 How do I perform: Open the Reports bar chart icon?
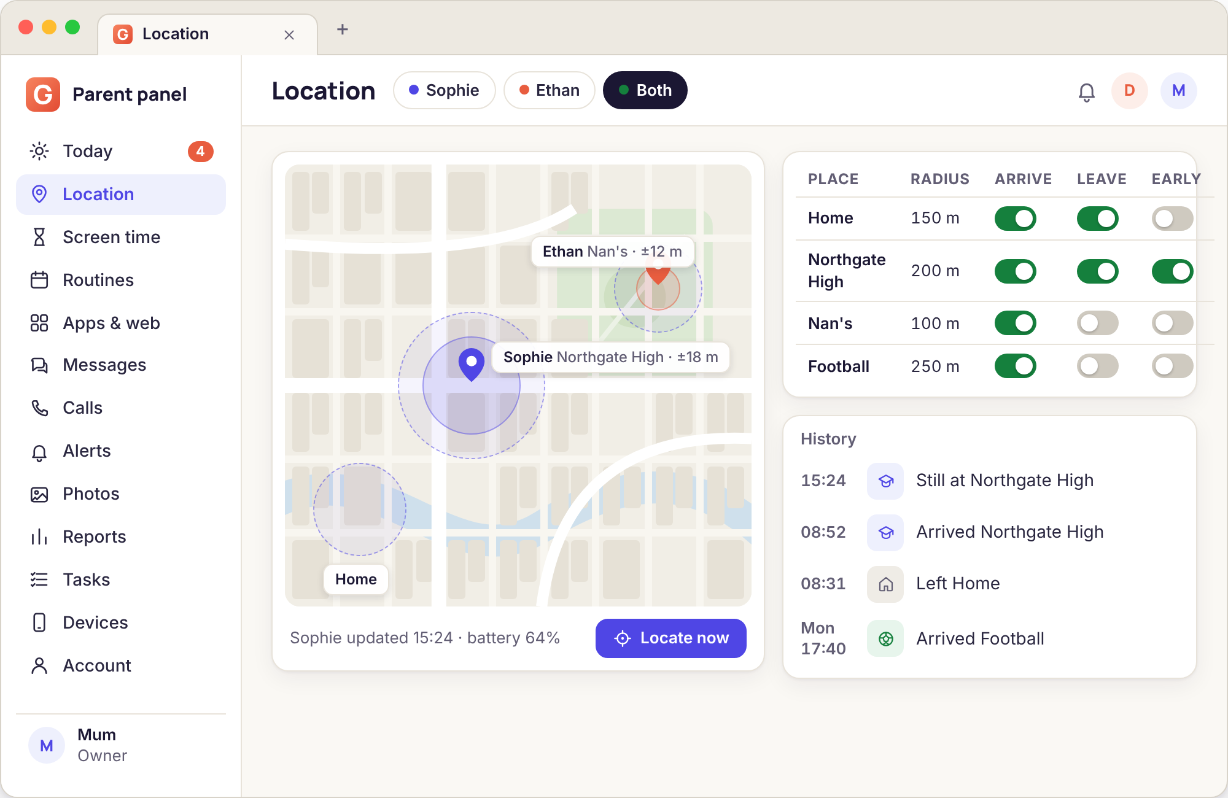pyautogui.click(x=39, y=537)
